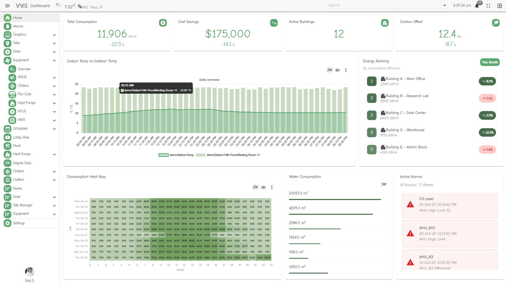The image size is (506, 285).
Task: Open the CO Level alarm card
Action: click(449, 205)
